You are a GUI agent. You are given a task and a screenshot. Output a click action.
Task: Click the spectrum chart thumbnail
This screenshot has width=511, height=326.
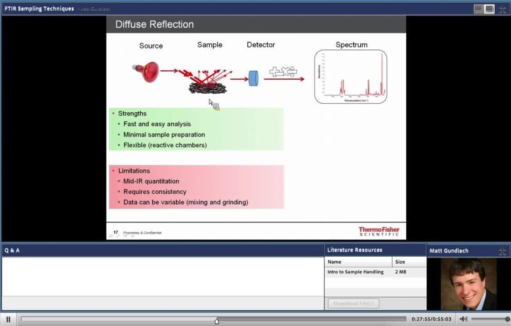coord(351,77)
